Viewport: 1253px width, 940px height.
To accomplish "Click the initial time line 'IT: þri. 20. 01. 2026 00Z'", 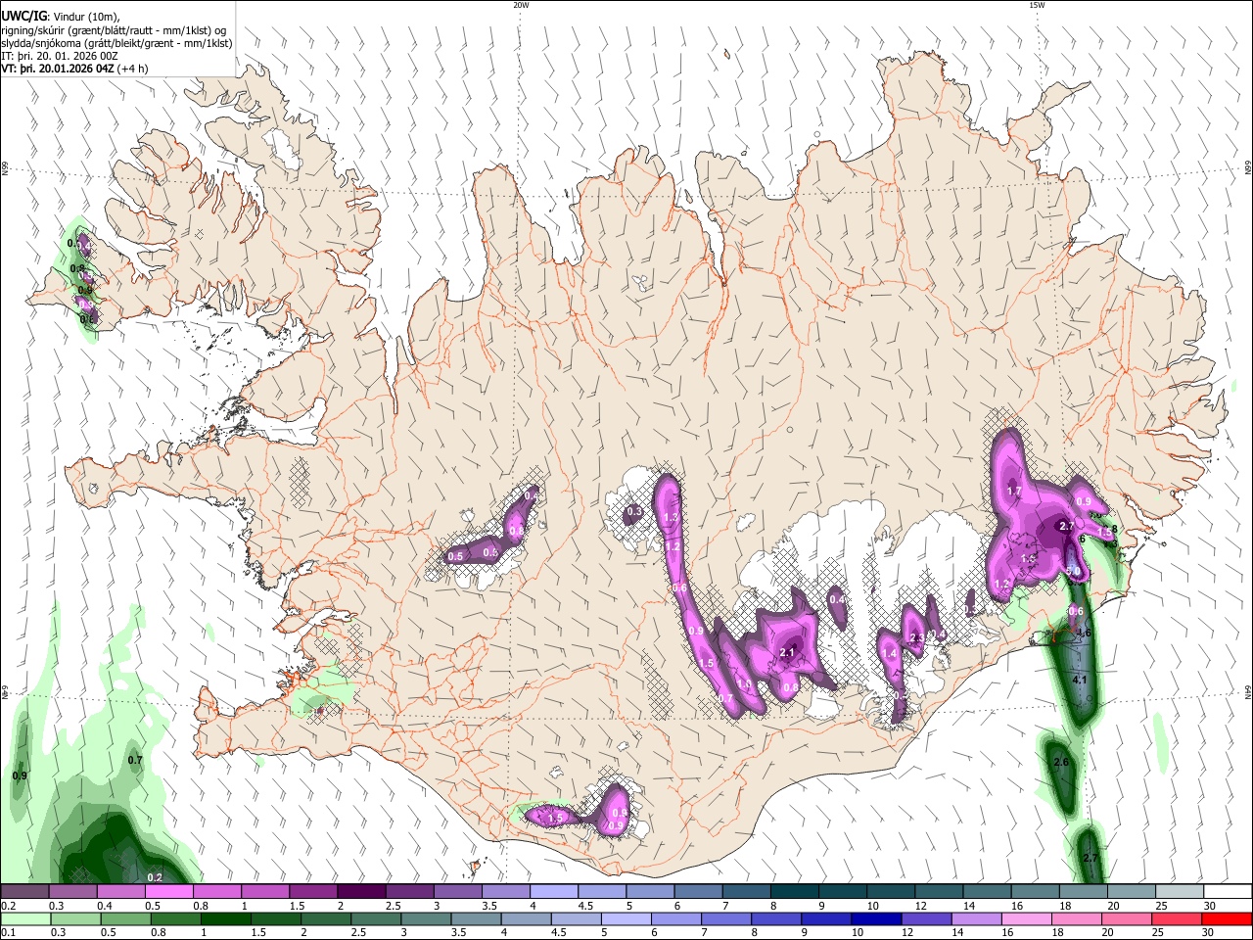I will pos(59,56).
